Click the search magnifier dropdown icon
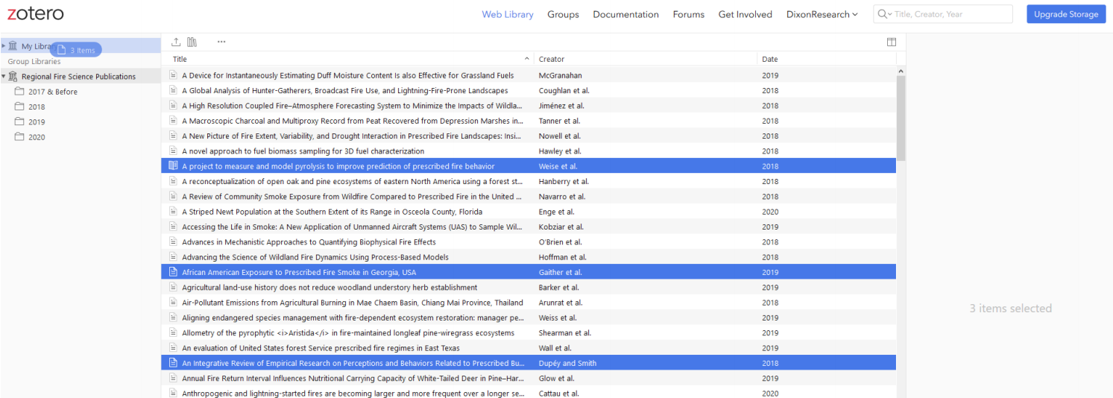 click(885, 14)
